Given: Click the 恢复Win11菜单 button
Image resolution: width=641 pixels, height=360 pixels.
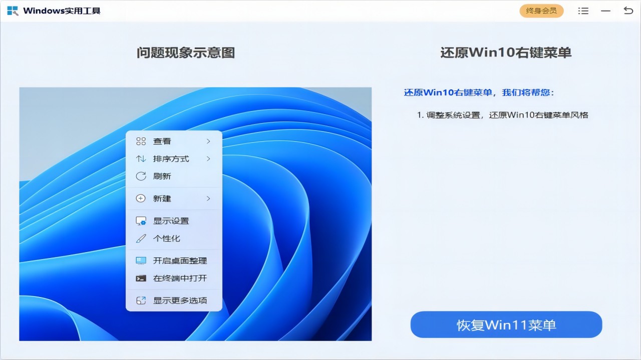Looking at the screenshot, I should [506, 324].
